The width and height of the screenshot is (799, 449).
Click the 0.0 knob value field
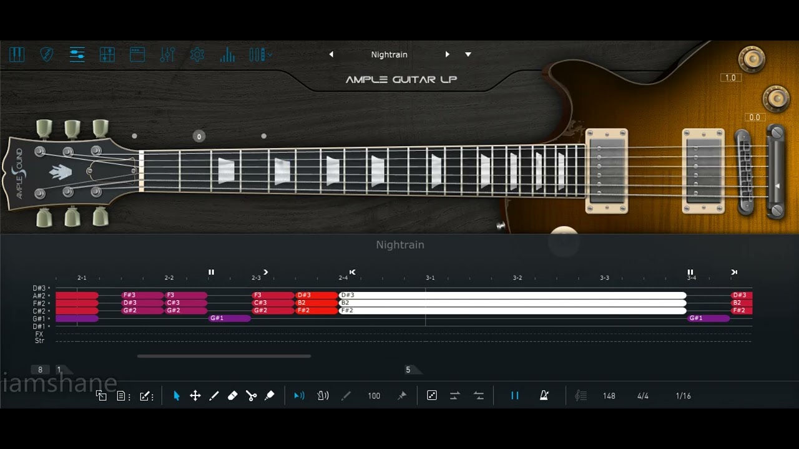755,117
